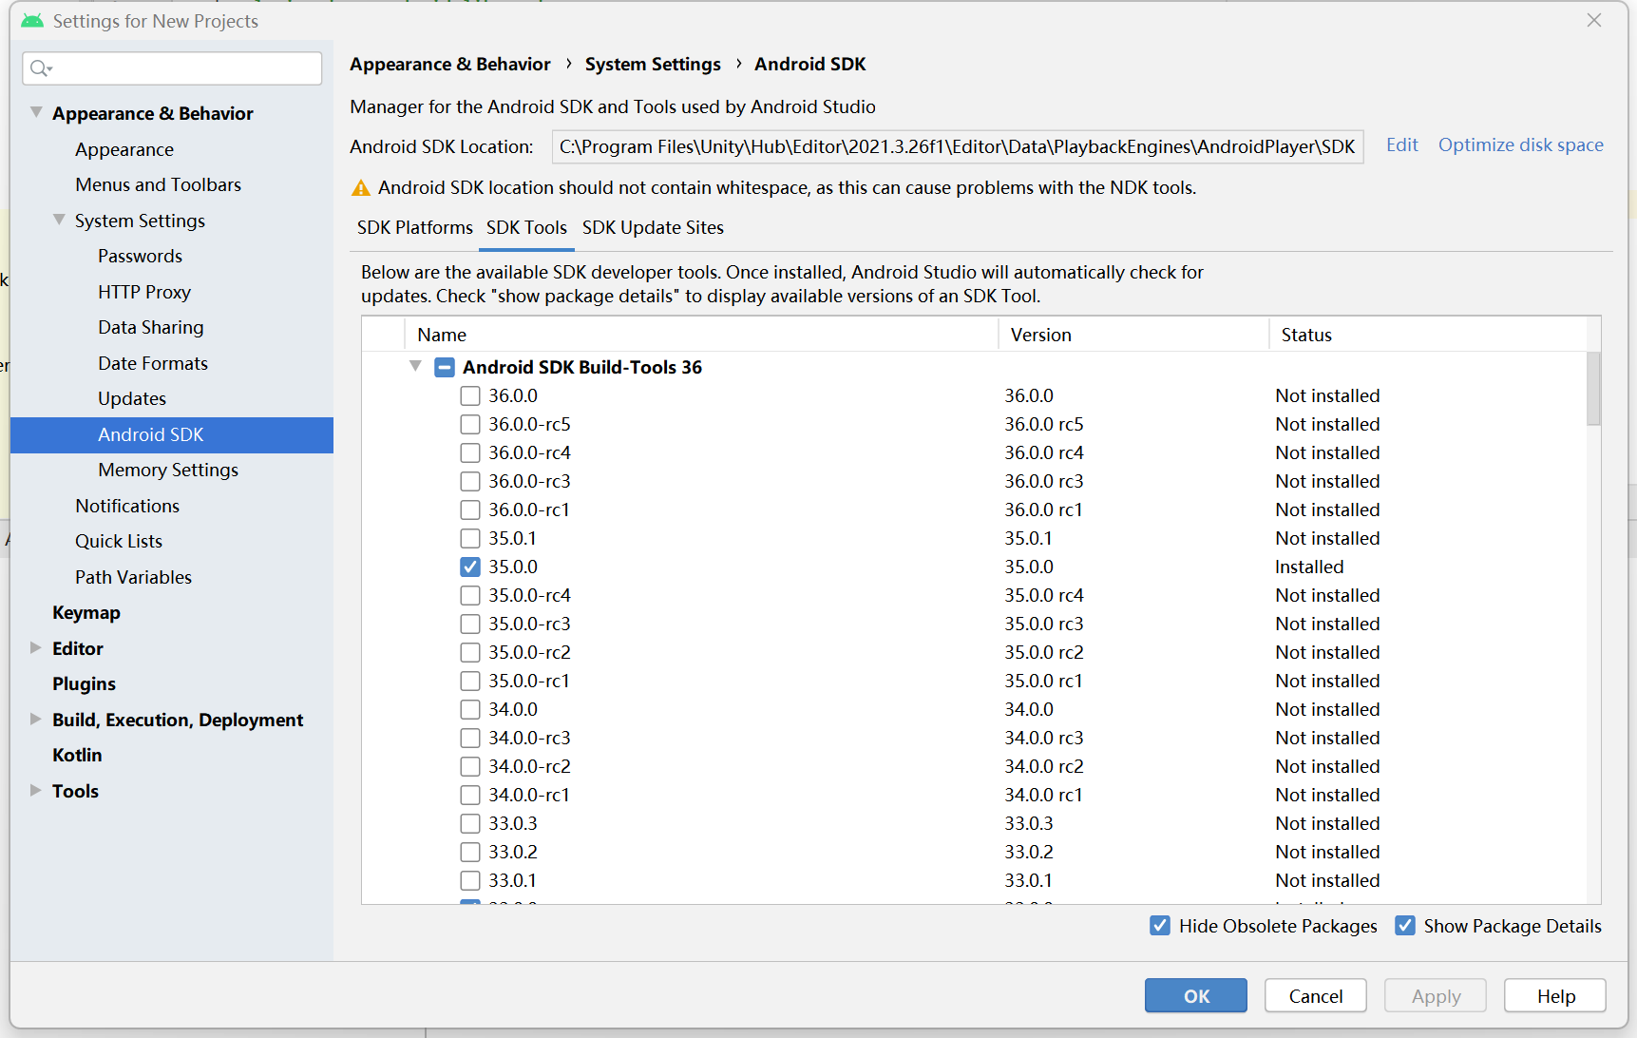Click the Cancel button

tap(1316, 995)
